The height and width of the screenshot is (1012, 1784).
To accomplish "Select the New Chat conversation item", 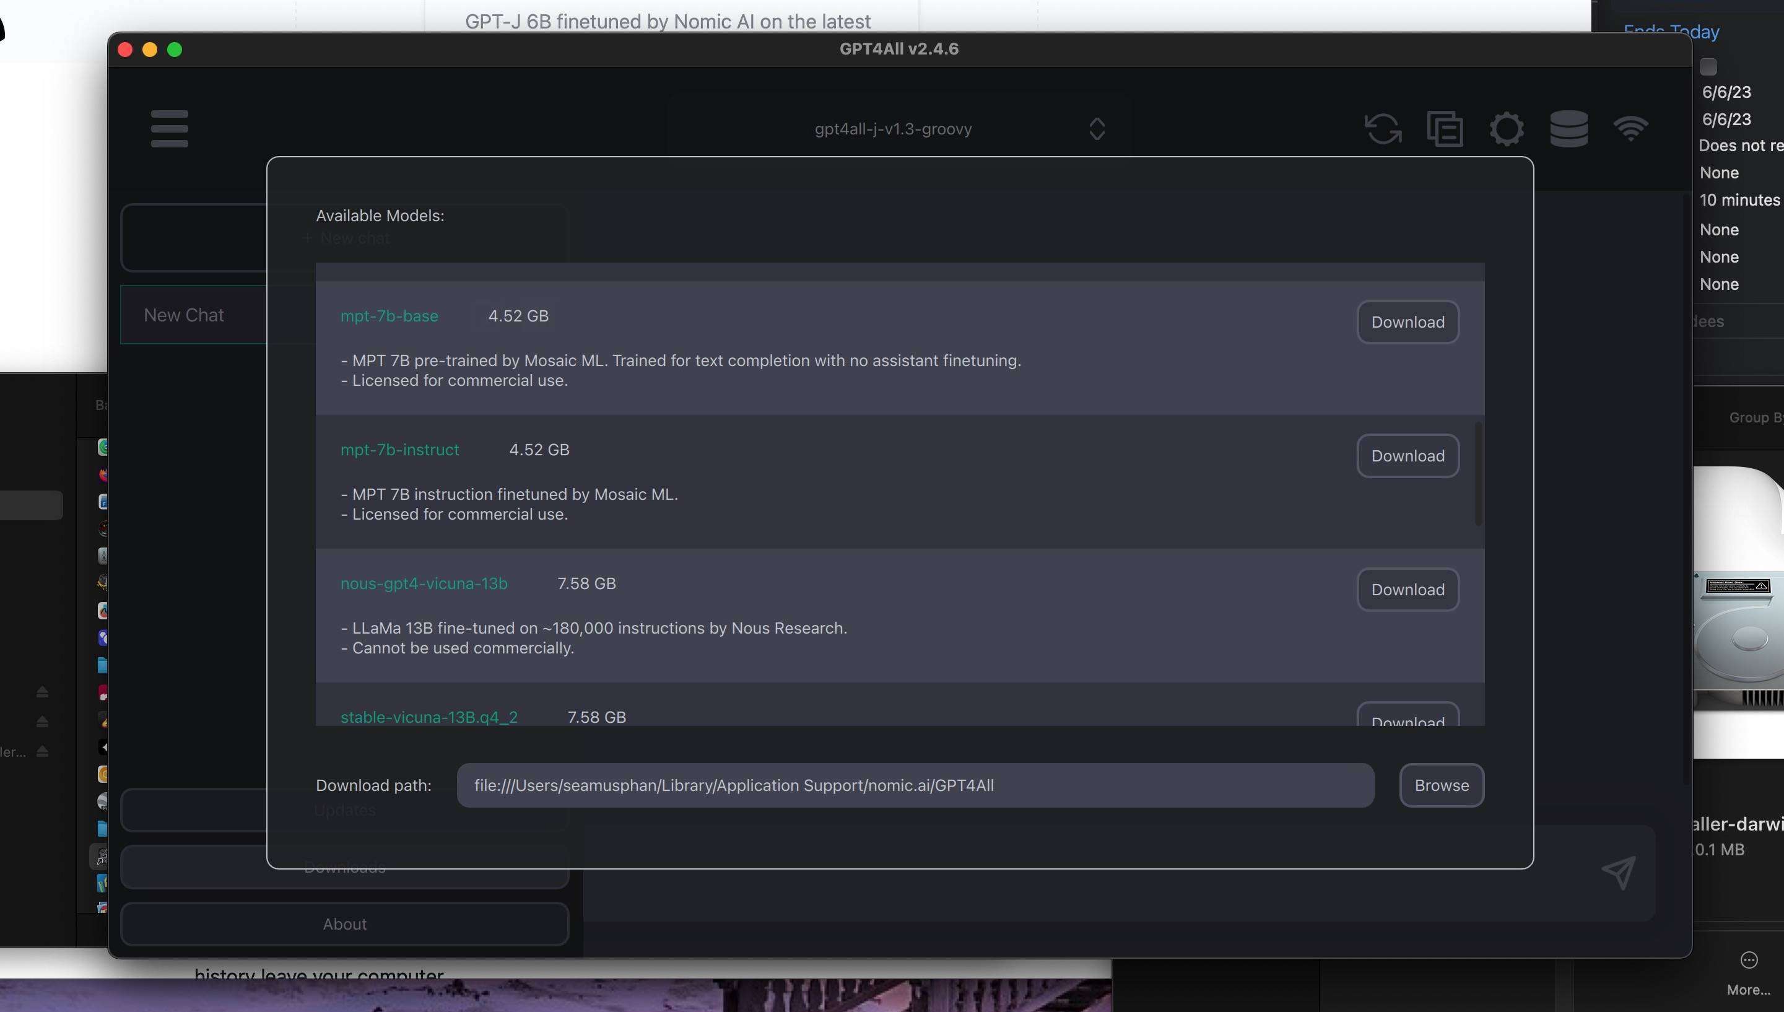I will (184, 315).
